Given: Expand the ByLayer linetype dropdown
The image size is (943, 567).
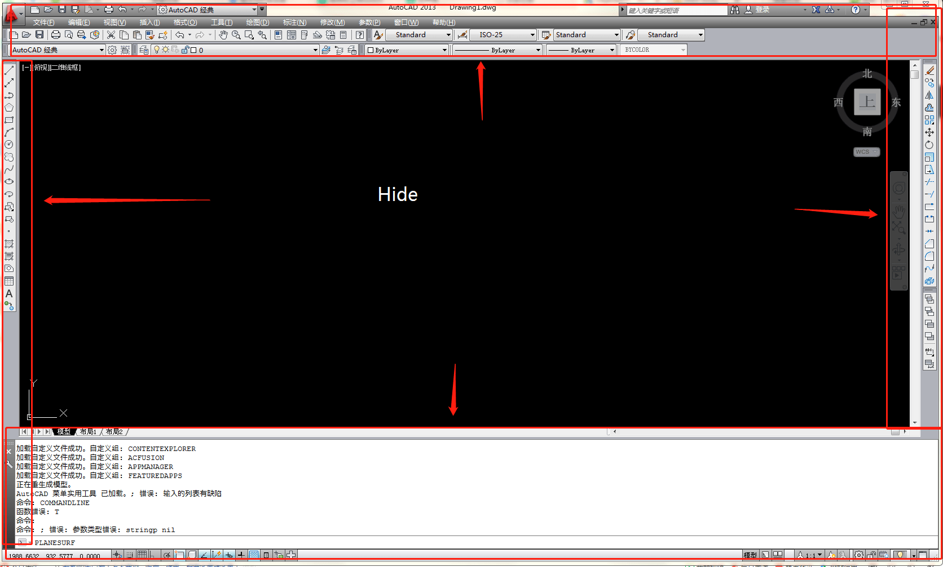Looking at the screenshot, I should pos(537,50).
